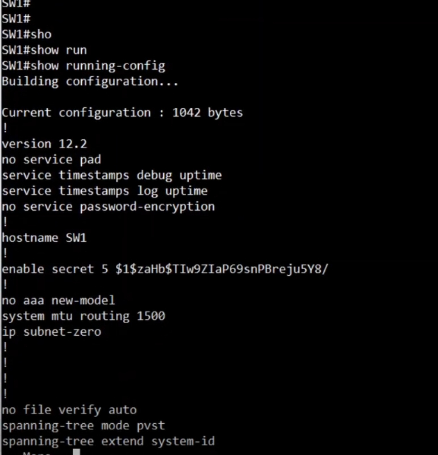
Task: Click the 'Building configuration...' text
Action: click(x=90, y=81)
